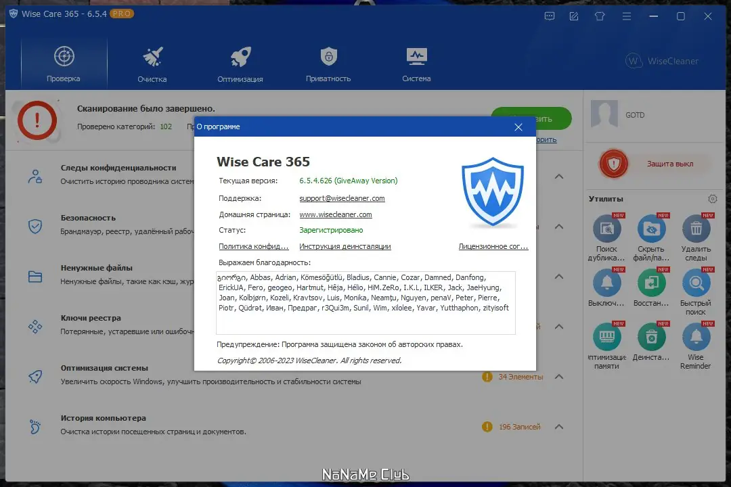Launch the memory optimizer utility
Screen dimensions: 731x487
click(x=606, y=346)
